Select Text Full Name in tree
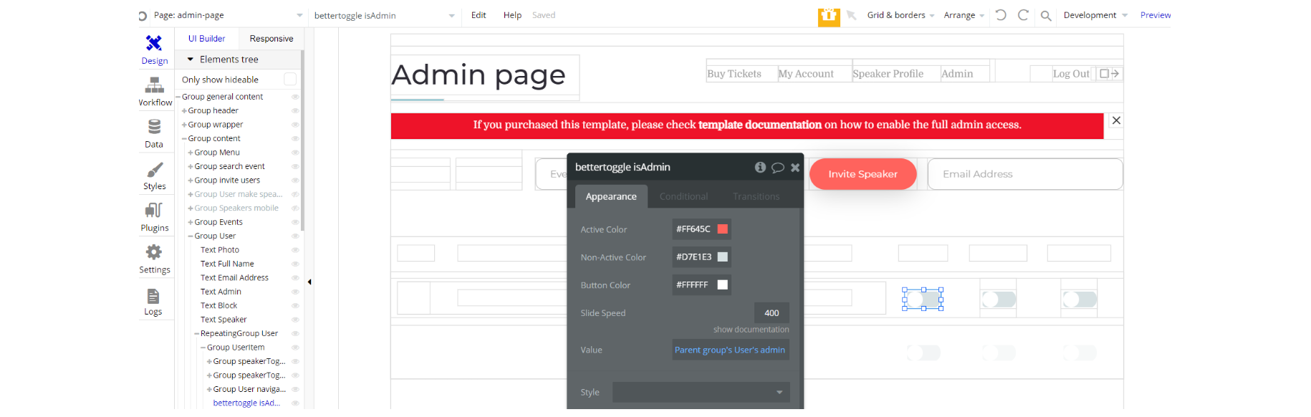This screenshot has height=417, width=1311. 227,264
